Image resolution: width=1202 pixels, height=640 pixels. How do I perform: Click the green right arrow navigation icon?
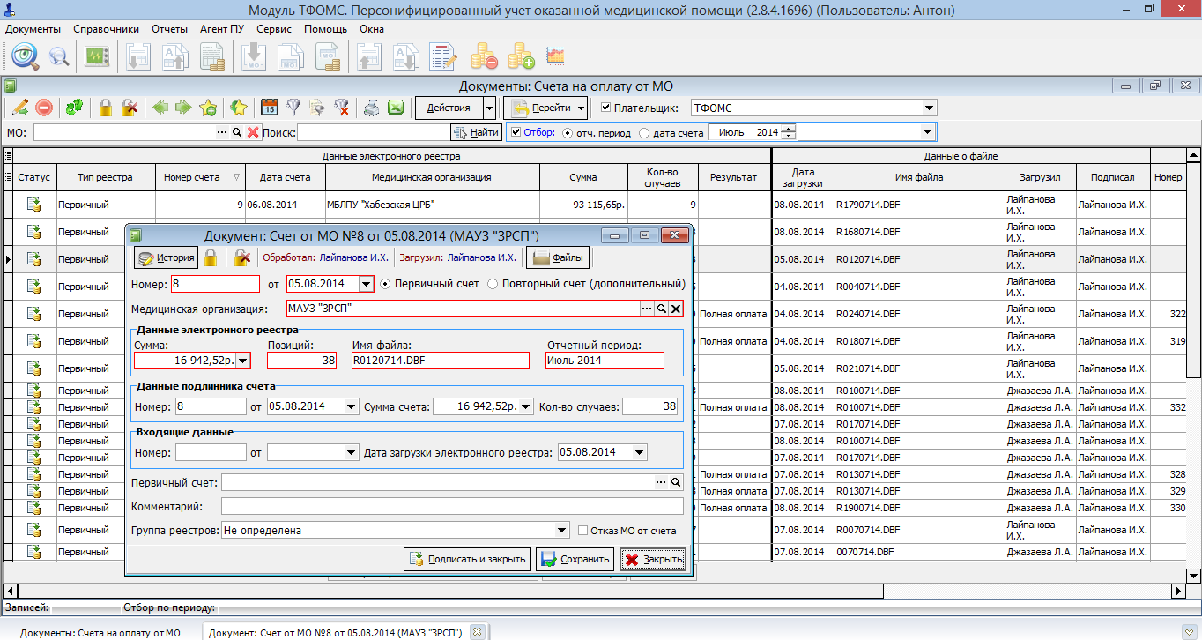click(183, 108)
